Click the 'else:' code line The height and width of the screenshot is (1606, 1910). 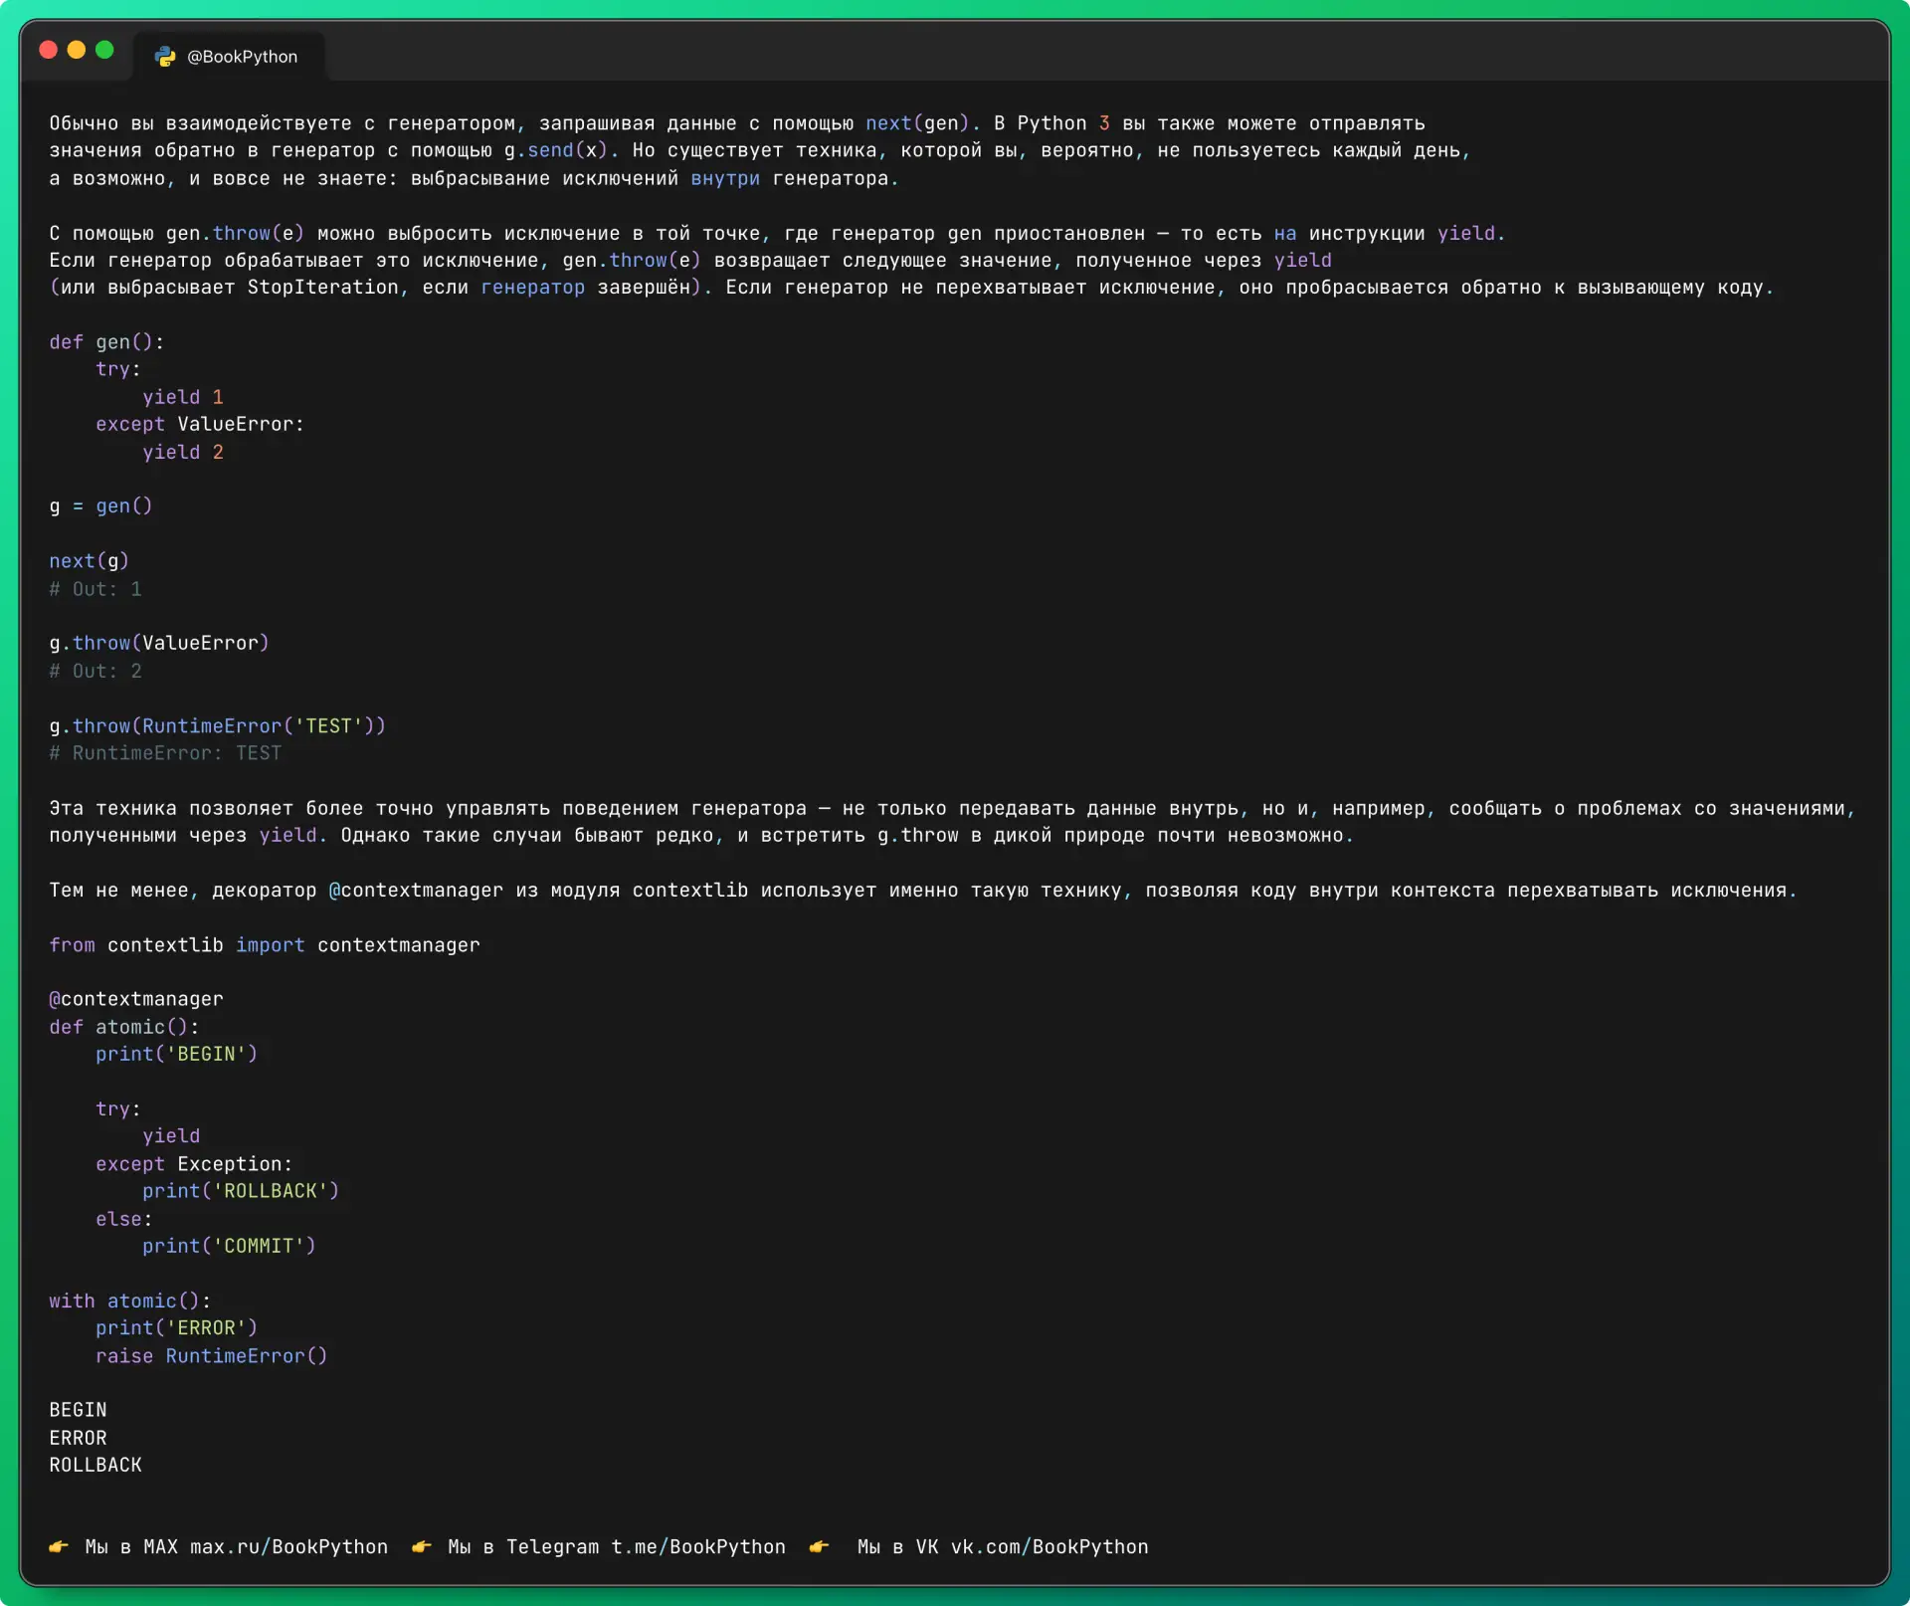point(124,1219)
